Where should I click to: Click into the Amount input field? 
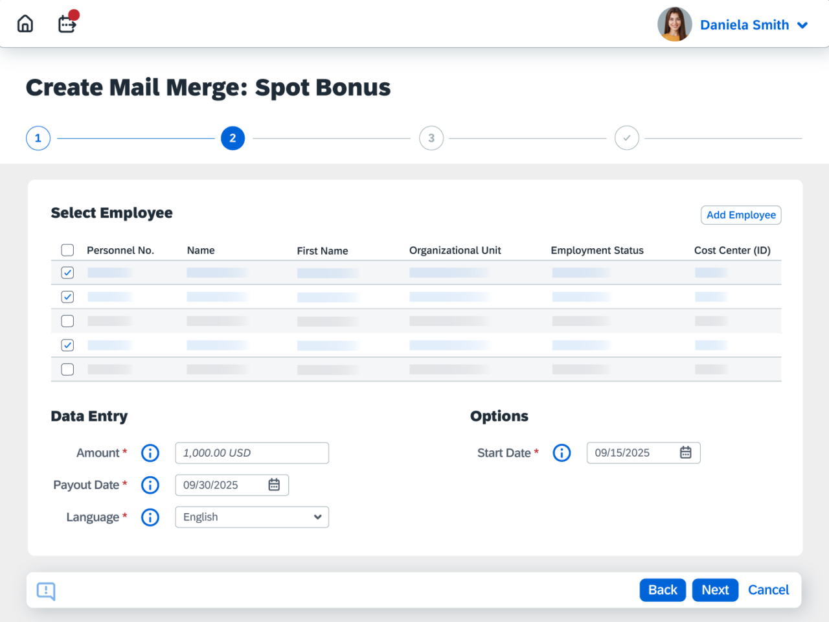252,453
